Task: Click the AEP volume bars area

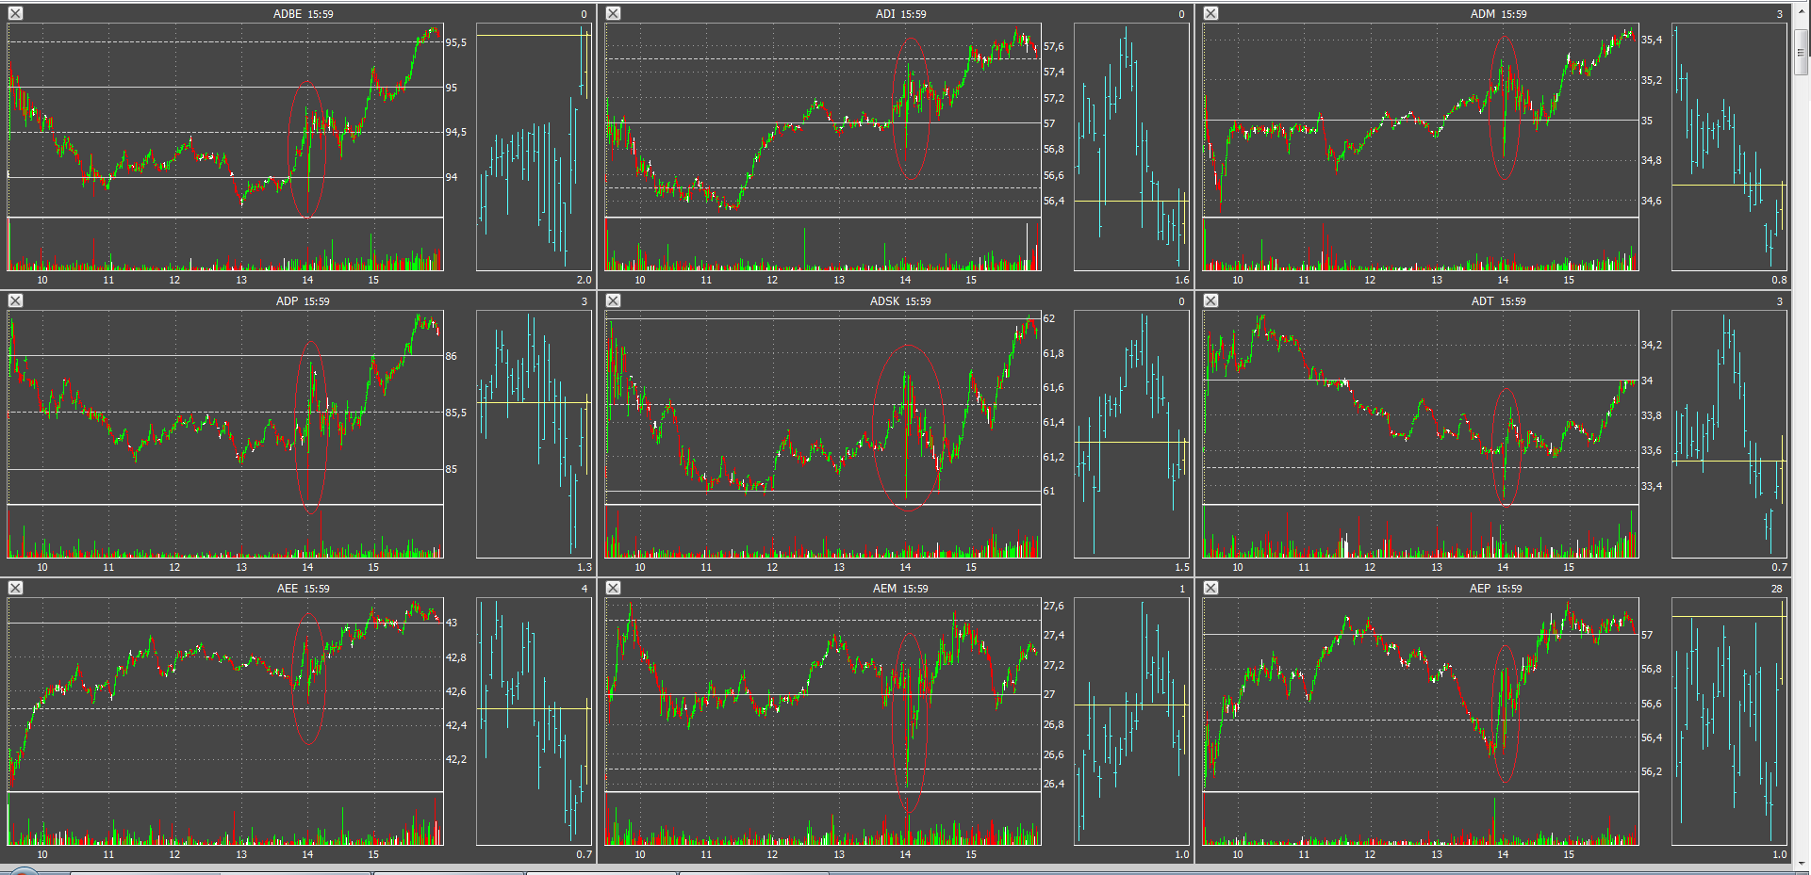Action: click(1421, 819)
